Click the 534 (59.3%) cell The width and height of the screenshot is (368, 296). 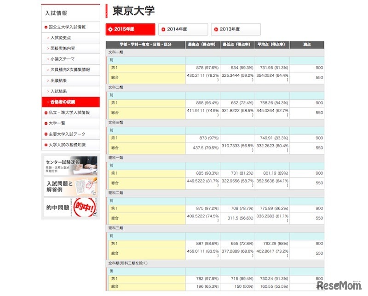(237, 68)
